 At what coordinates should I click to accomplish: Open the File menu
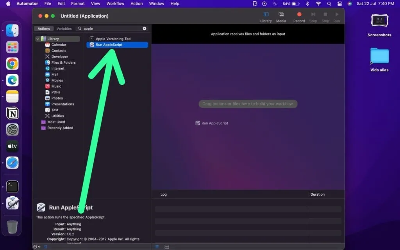tap(48, 4)
